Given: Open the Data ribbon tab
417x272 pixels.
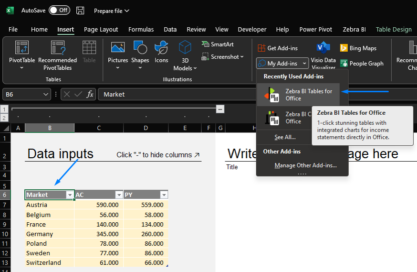Looking at the screenshot, I should click(x=170, y=29).
